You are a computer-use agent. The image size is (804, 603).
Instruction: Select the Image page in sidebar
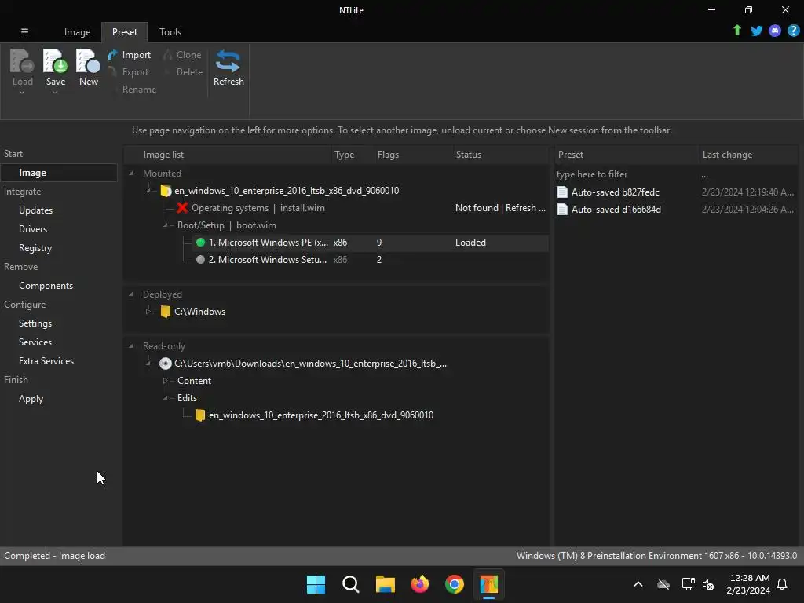click(x=59, y=173)
